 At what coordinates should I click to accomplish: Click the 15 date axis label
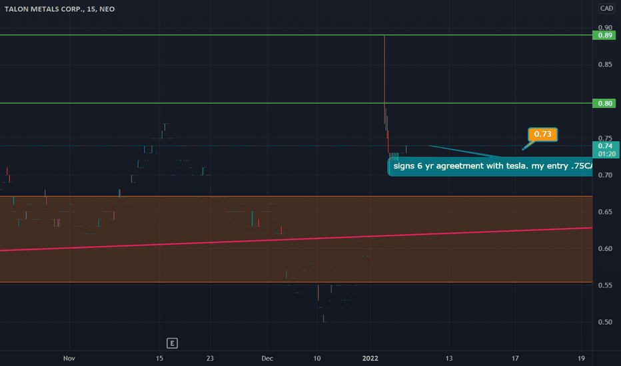point(159,358)
